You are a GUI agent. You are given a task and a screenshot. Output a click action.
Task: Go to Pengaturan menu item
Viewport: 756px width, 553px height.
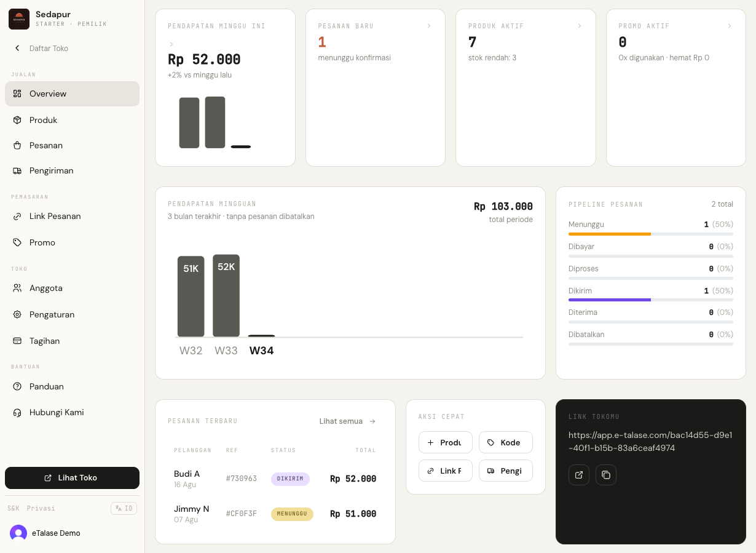coord(72,314)
